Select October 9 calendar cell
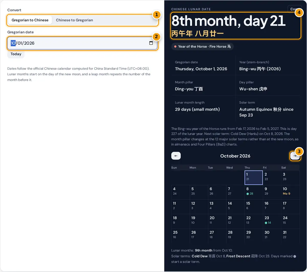 click(x=272, y=192)
